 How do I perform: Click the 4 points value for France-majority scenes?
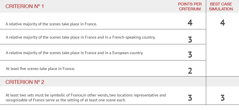[190, 23]
